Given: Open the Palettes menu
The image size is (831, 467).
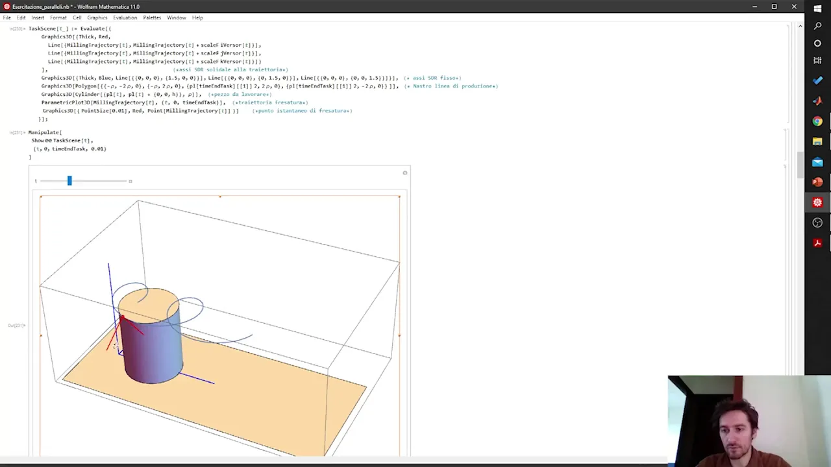Looking at the screenshot, I should click(x=152, y=18).
